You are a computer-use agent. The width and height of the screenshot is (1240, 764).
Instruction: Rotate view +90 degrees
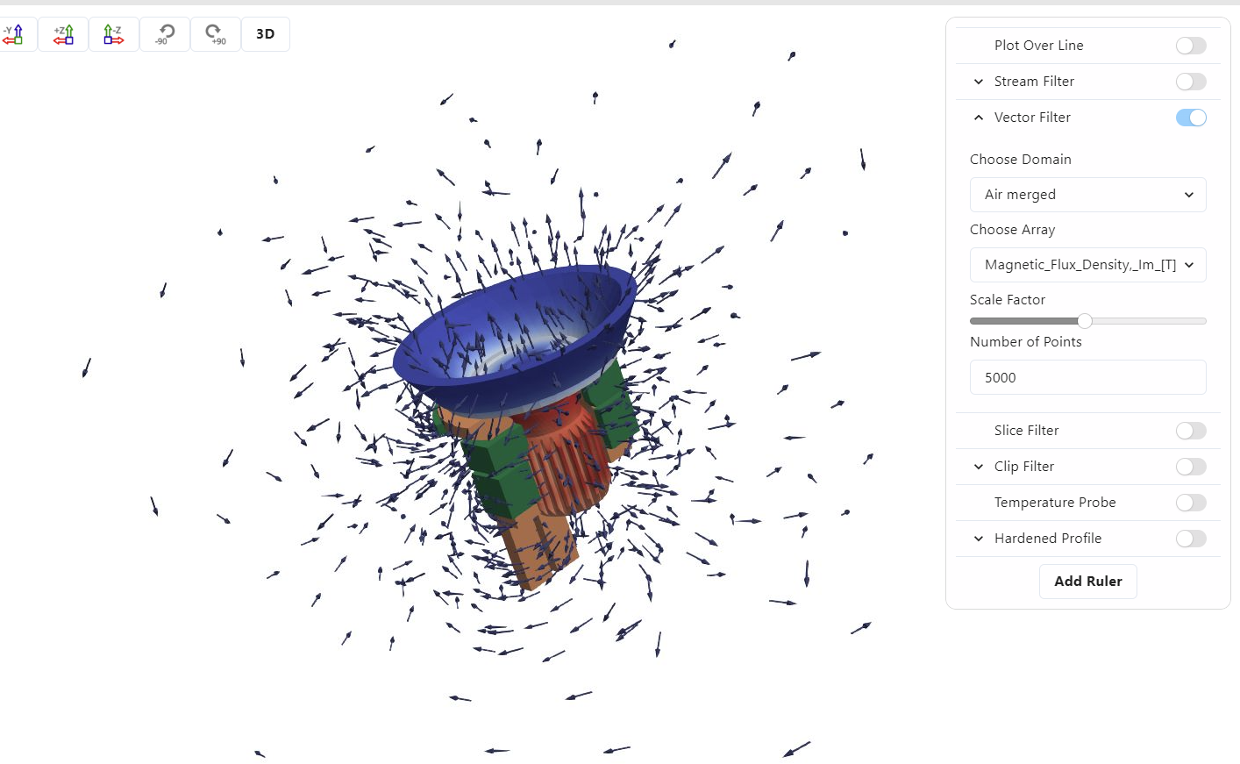(215, 34)
